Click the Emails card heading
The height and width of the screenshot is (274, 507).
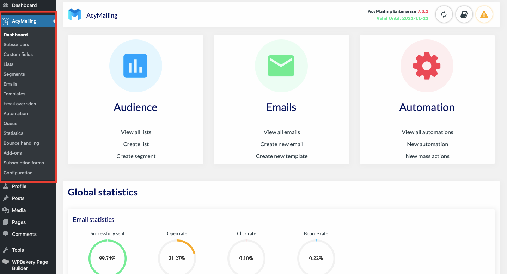(x=281, y=107)
